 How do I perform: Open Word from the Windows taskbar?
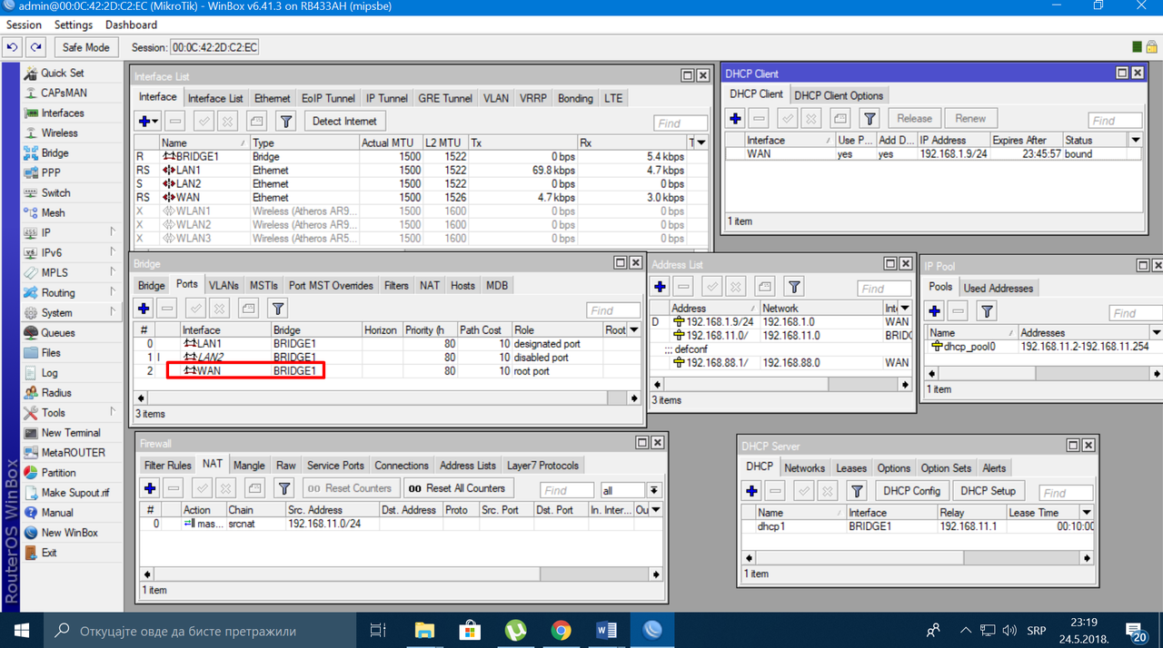[606, 630]
